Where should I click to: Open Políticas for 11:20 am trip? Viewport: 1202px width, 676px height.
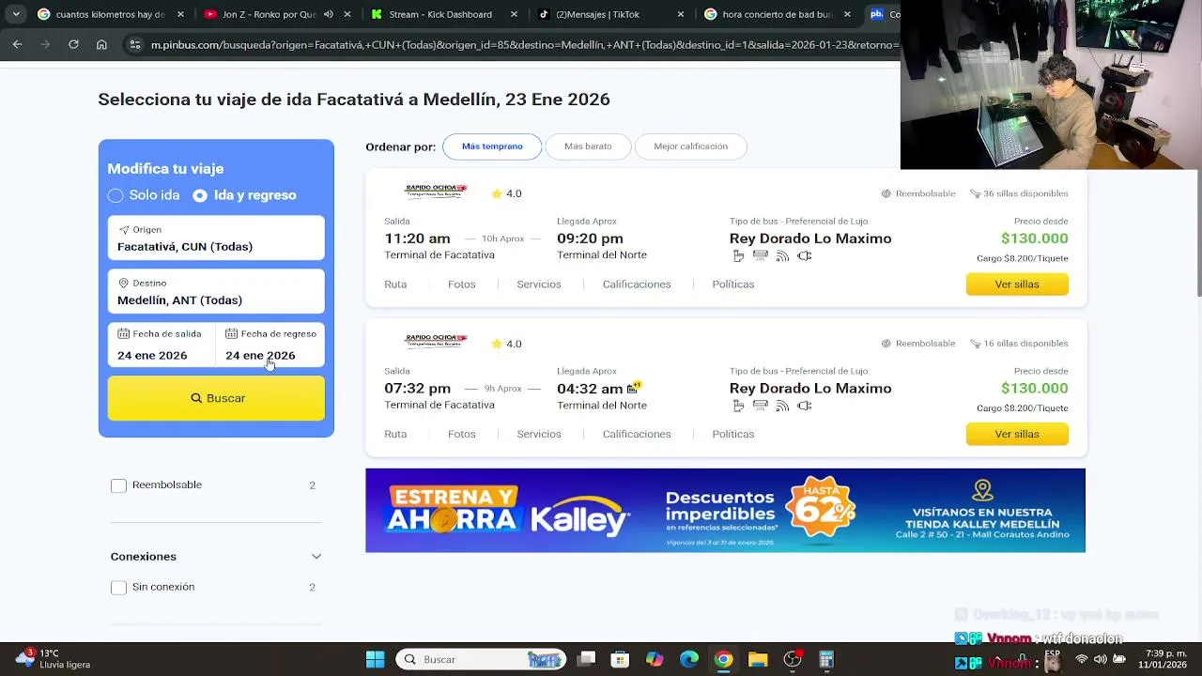tap(733, 284)
